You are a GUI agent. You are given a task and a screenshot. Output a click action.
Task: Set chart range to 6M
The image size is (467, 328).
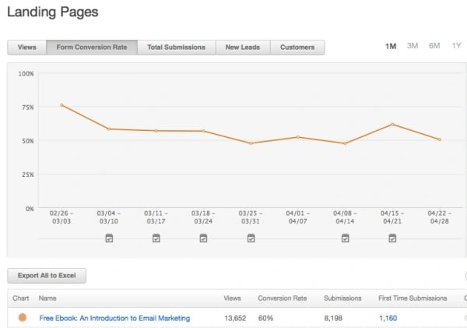click(434, 46)
